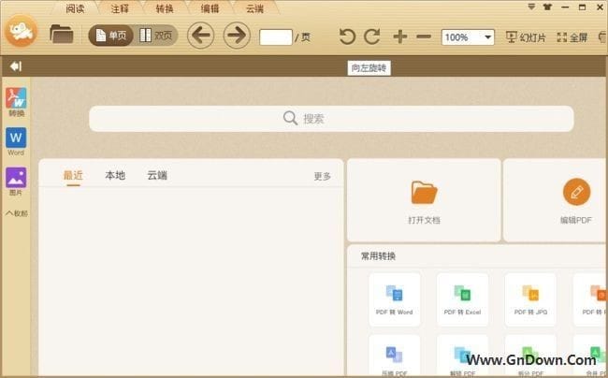This screenshot has height=378, width=608.
Task: Go to next page with right arrow
Action: (236, 36)
